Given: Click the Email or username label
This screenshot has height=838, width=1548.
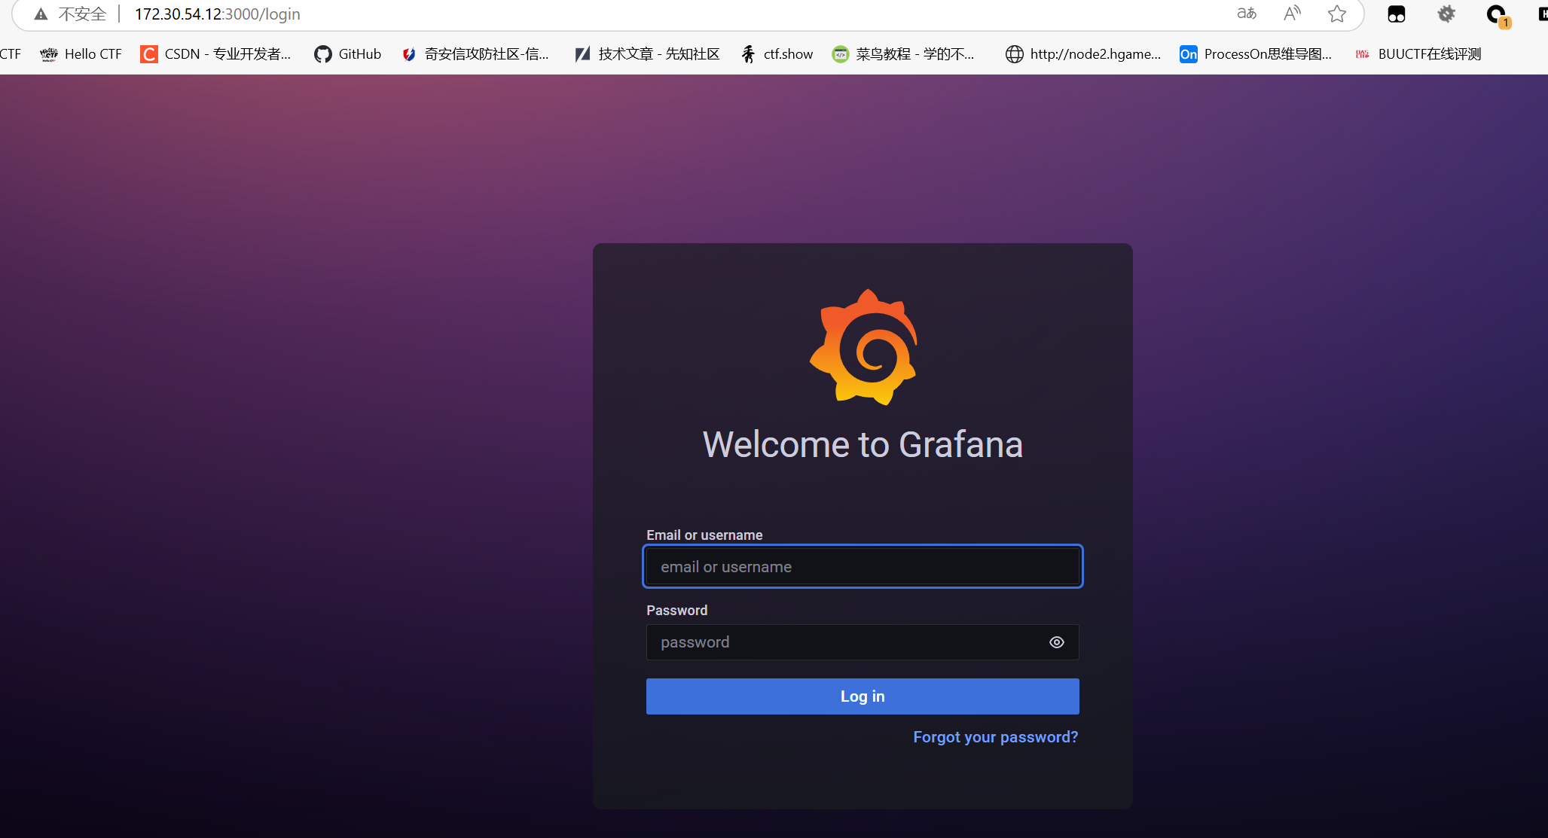Looking at the screenshot, I should [x=704, y=535].
